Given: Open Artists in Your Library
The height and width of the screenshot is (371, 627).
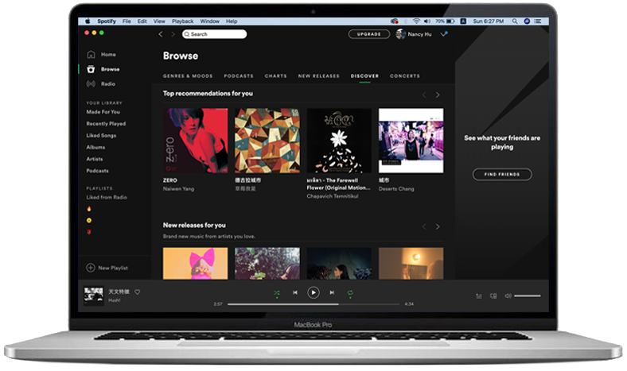Looking at the screenshot, I should (95, 159).
